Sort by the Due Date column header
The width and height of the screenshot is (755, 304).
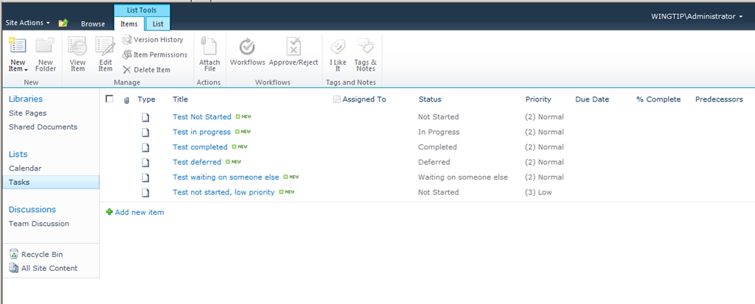click(x=592, y=99)
